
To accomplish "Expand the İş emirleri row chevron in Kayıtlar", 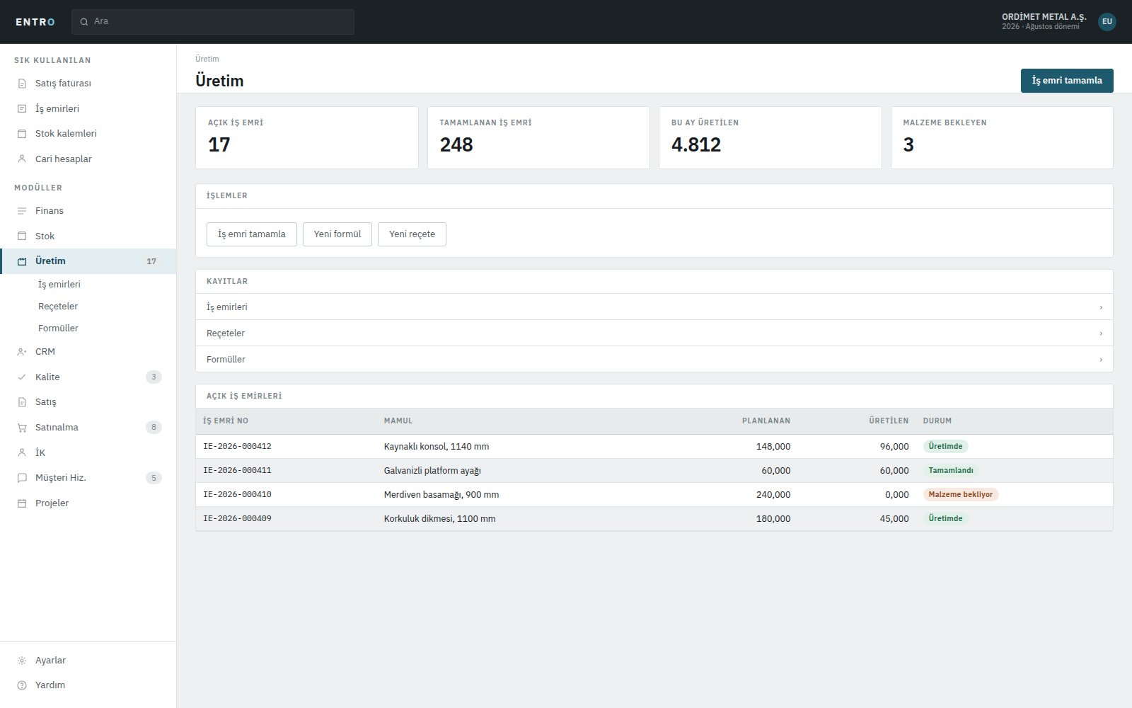I will [x=1101, y=307].
